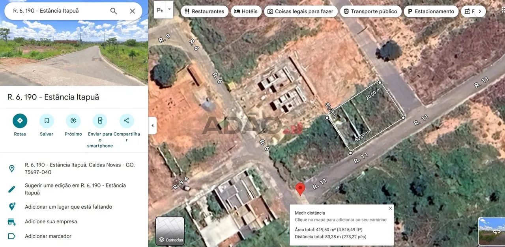The height and width of the screenshot is (247, 505).
Task: Click Sugerir uma edição link
Action: pyautogui.click(x=75, y=189)
